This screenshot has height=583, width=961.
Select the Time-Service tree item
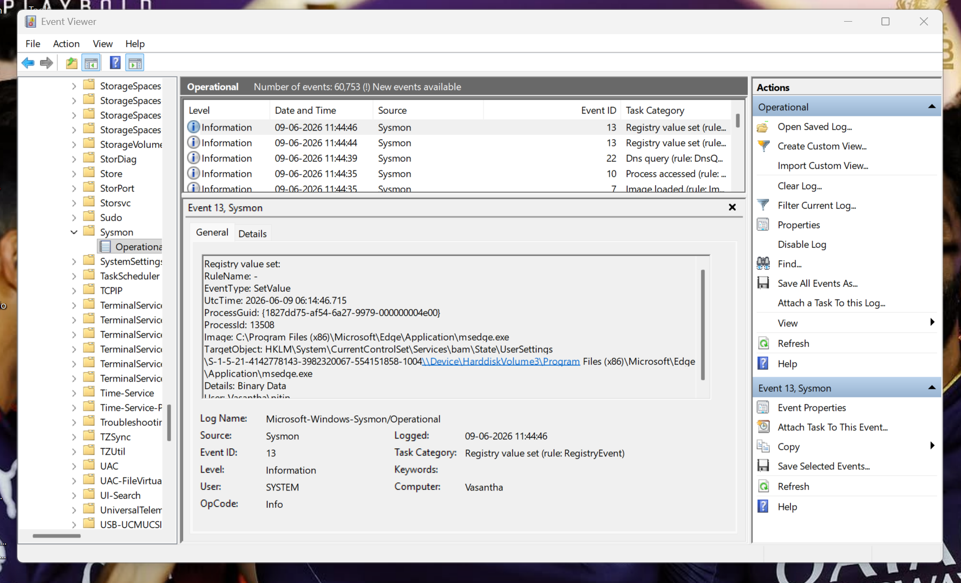pos(127,393)
